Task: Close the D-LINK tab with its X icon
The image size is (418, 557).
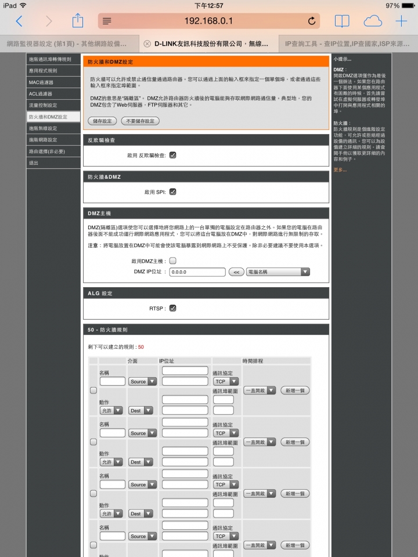Action: 147,44
